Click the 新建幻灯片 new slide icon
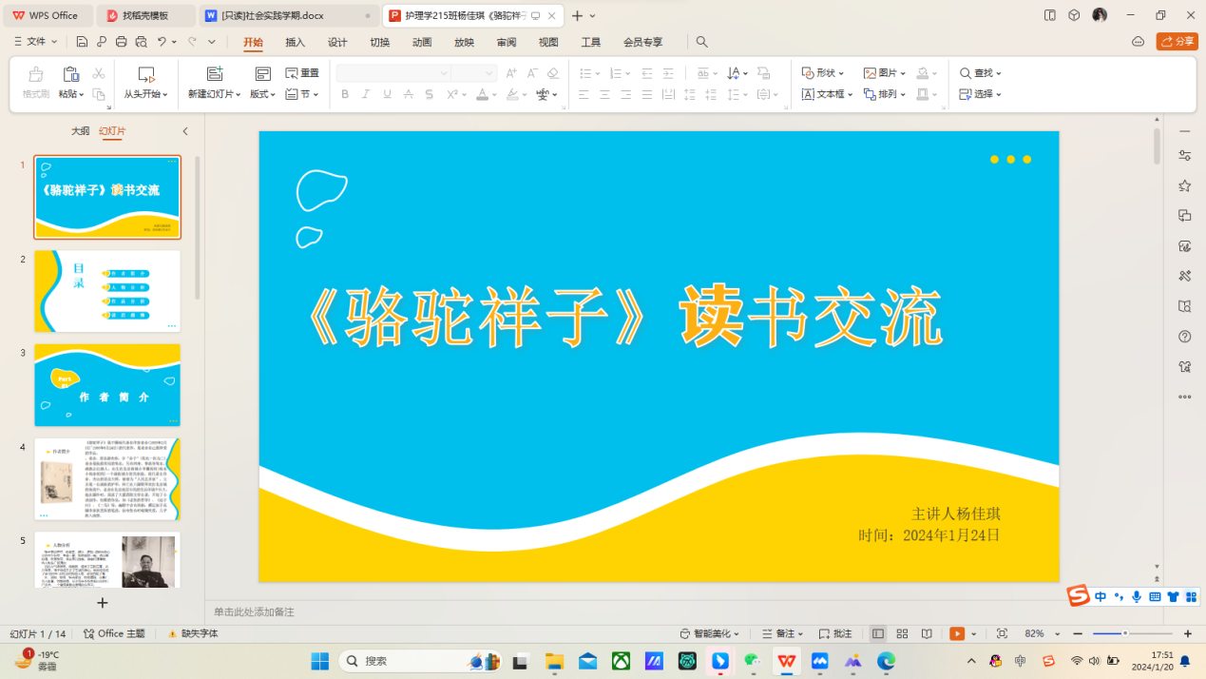The width and height of the screenshot is (1206, 679). pyautogui.click(x=215, y=74)
